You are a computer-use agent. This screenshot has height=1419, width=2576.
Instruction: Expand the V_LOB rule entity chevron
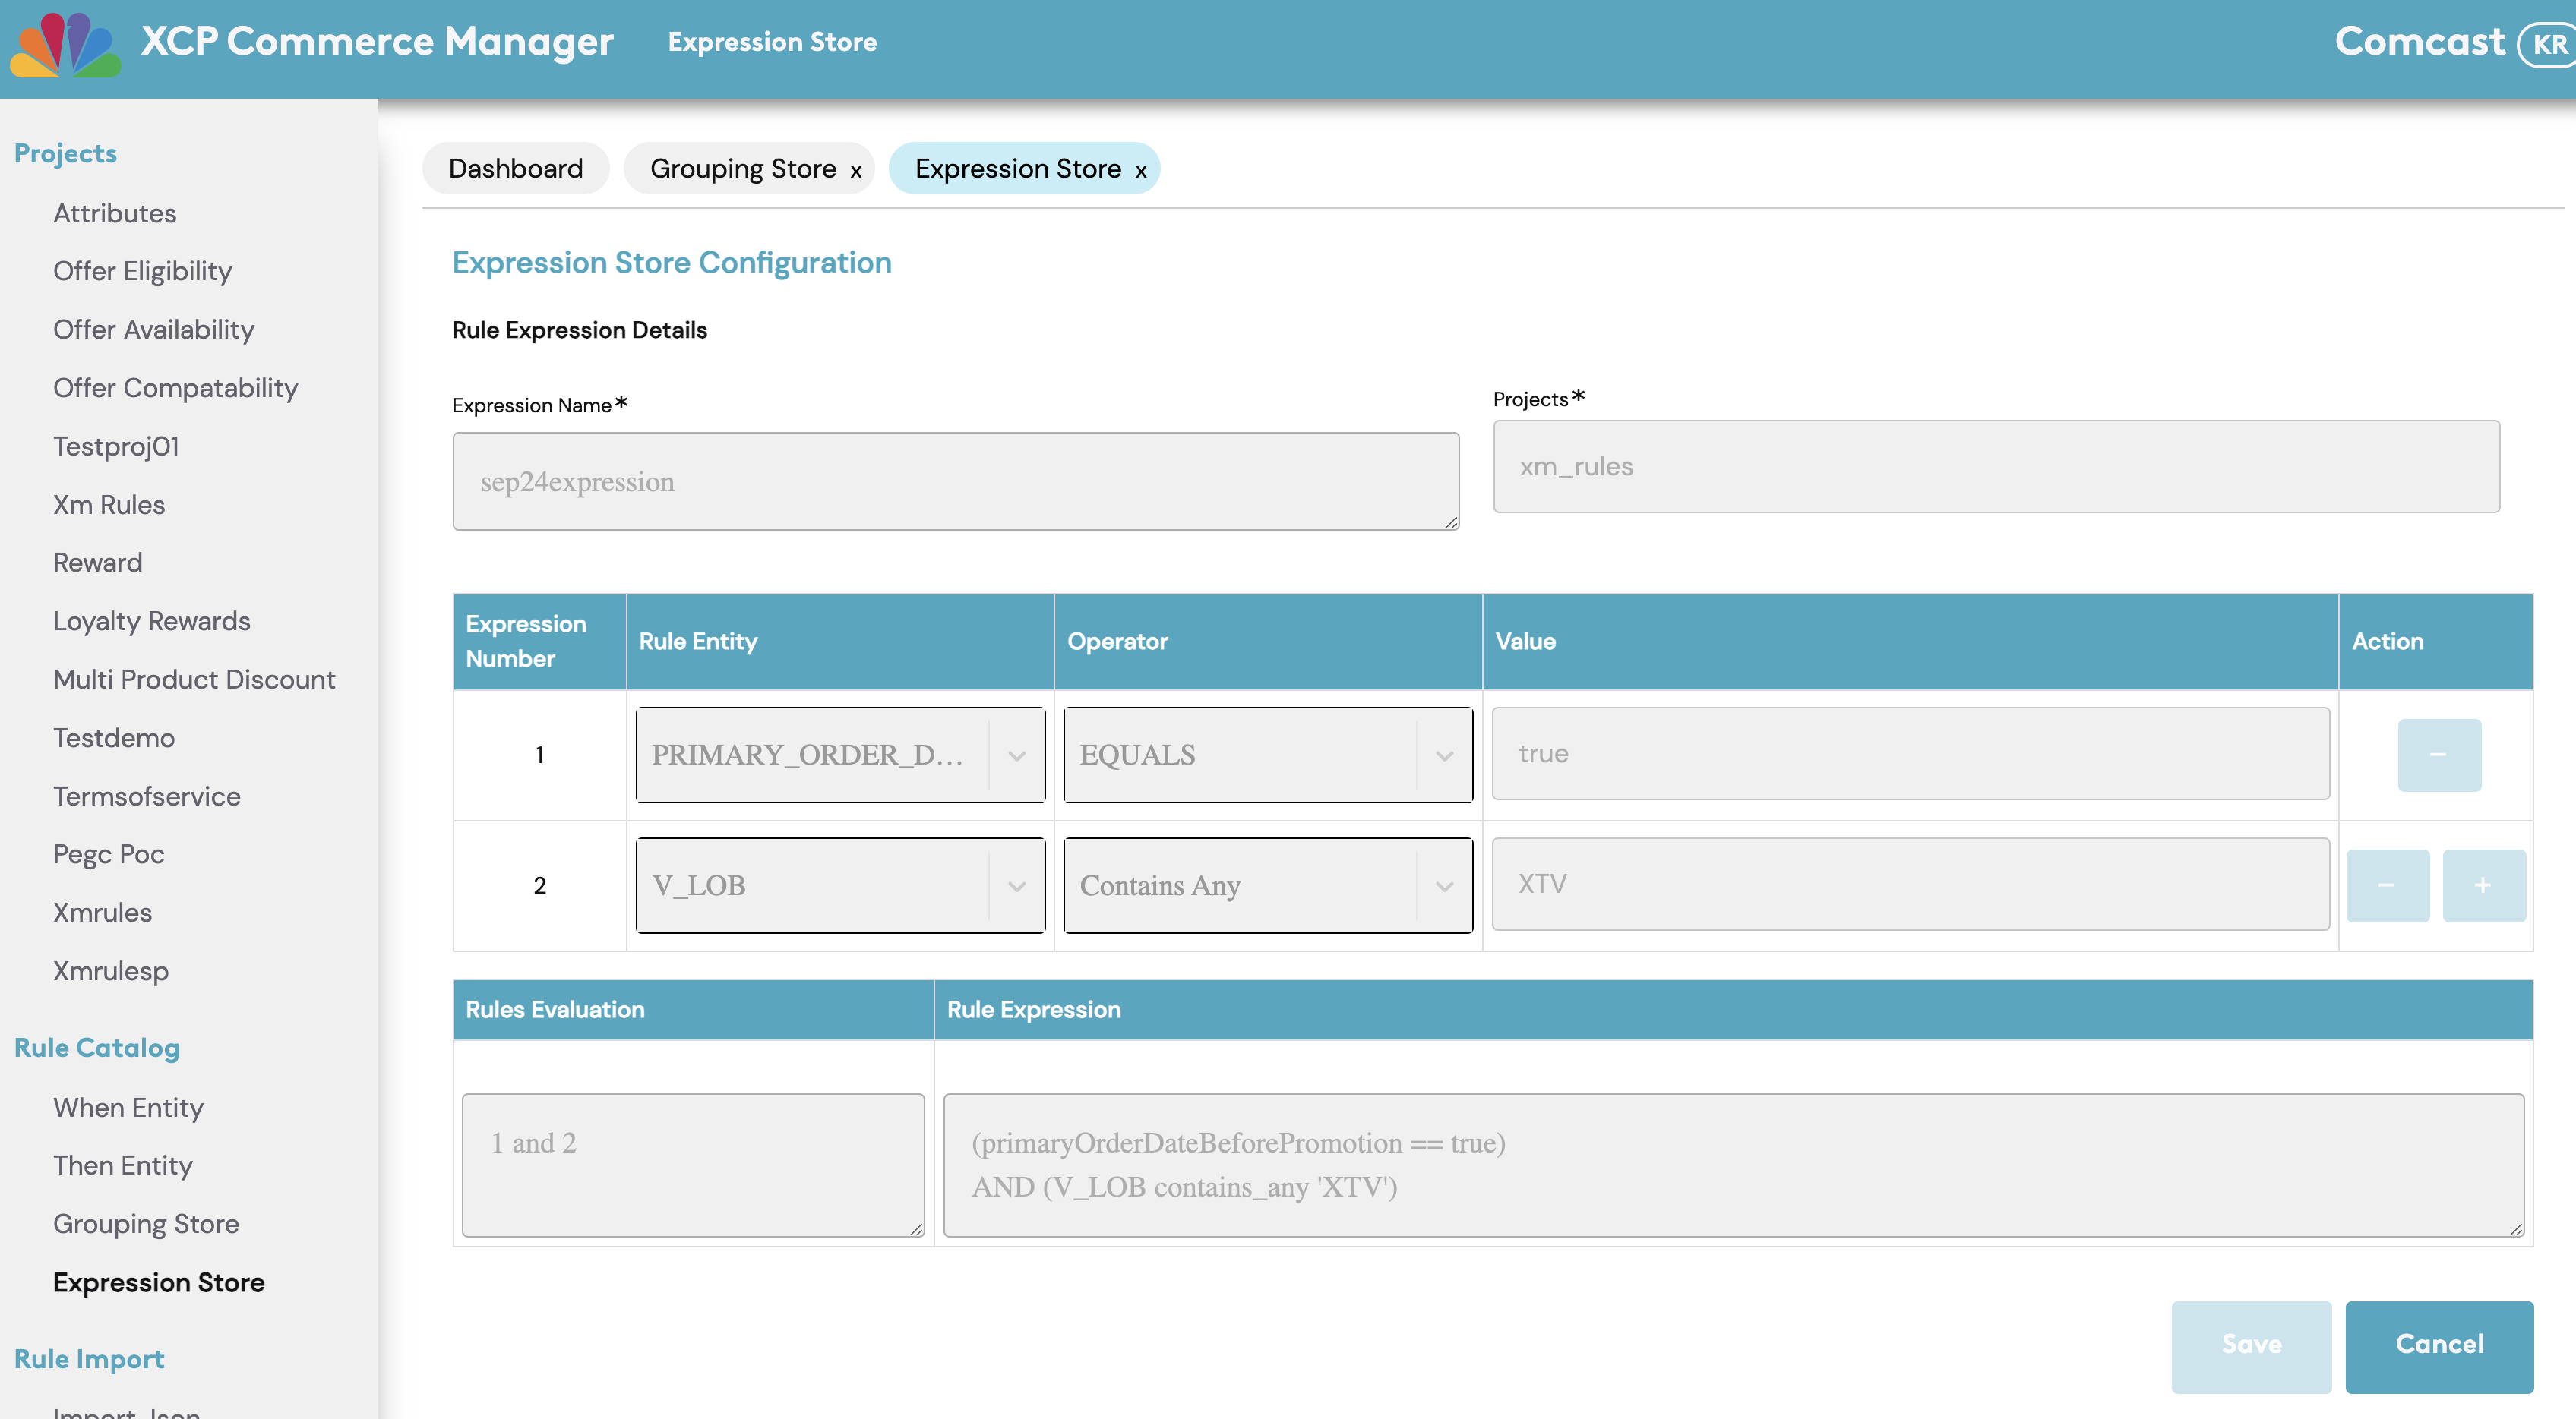click(1017, 886)
